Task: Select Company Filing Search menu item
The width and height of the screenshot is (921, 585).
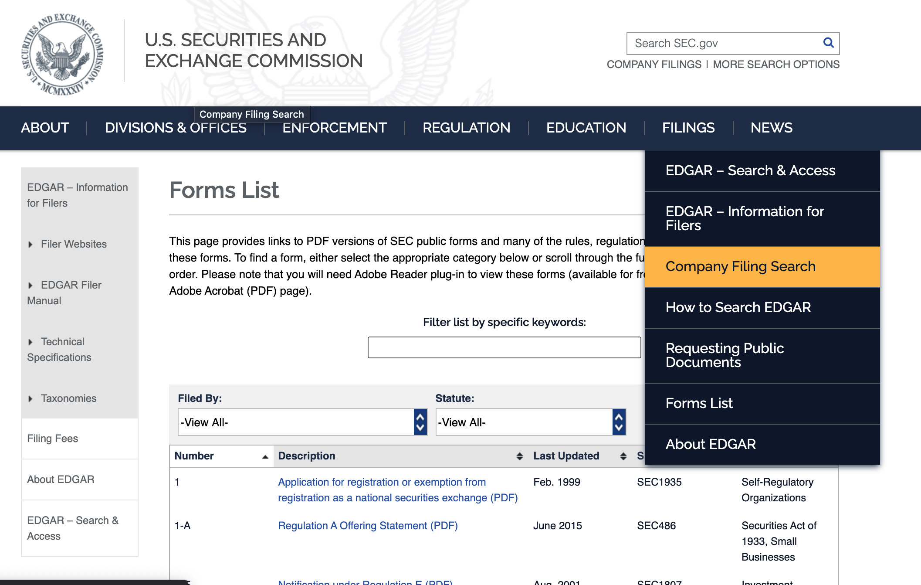Action: click(740, 266)
